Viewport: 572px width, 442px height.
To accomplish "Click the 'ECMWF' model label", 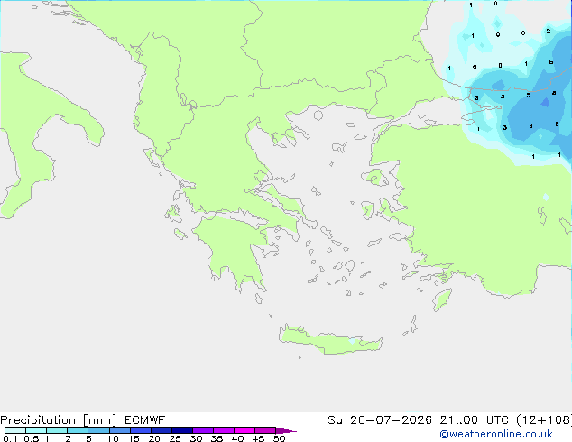I will tap(145, 420).
